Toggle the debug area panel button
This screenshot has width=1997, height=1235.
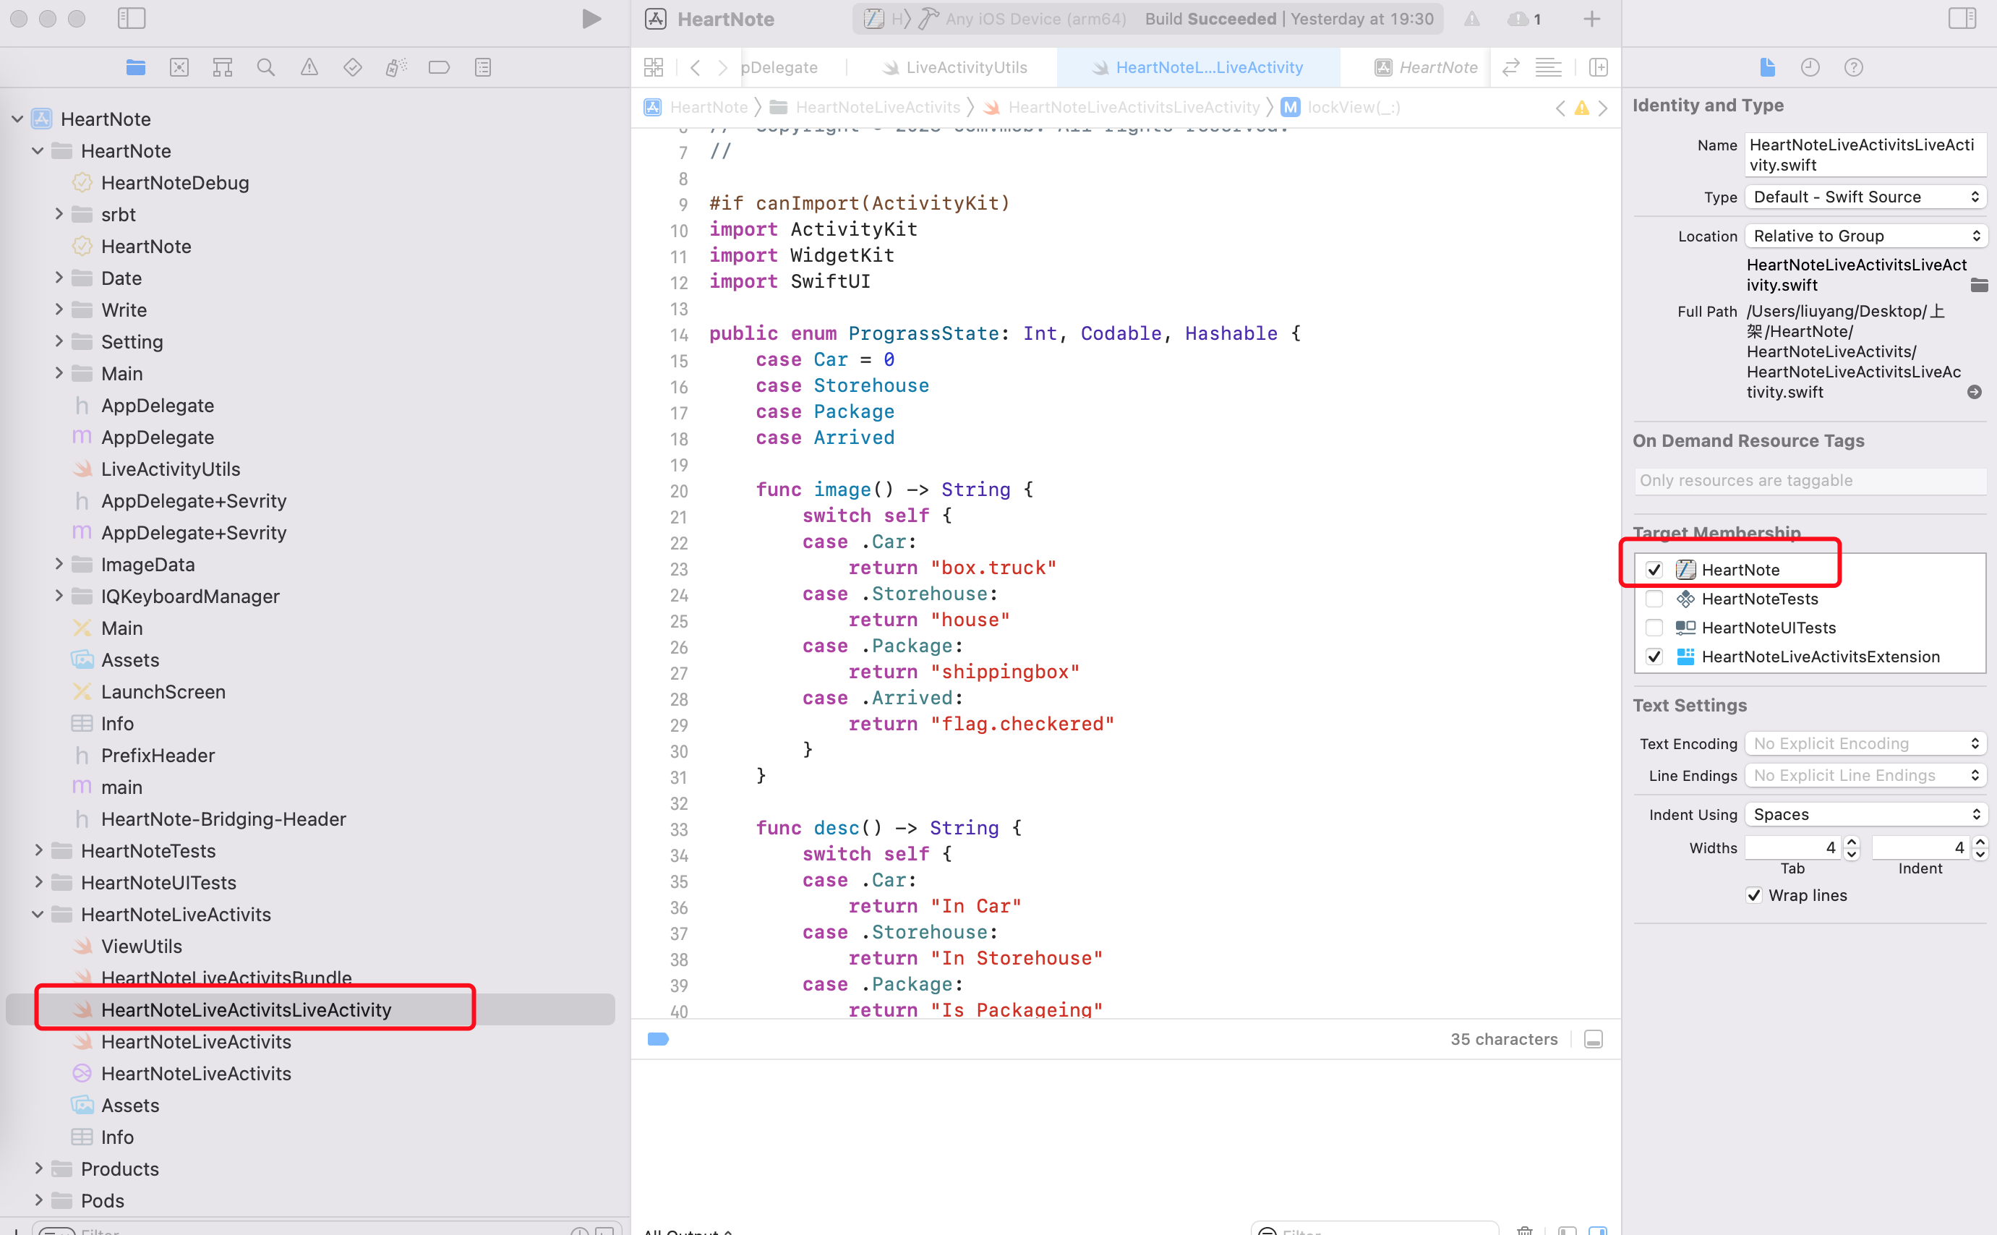[1593, 1039]
